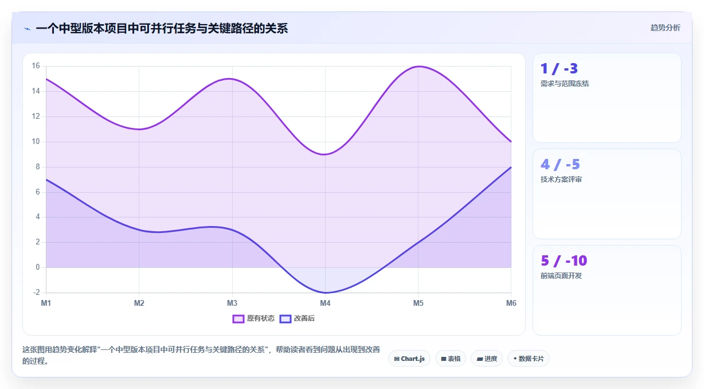Click the M1 x-axis label

click(46, 303)
